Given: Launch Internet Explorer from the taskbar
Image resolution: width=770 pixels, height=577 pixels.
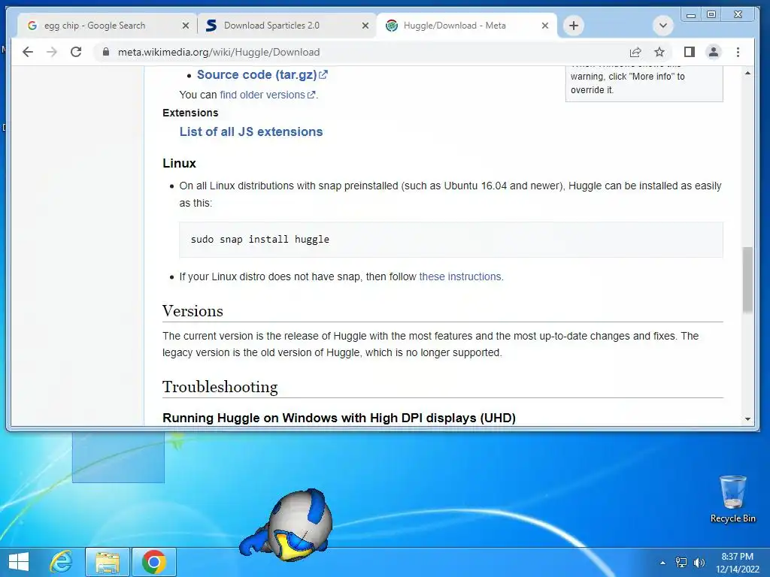Looking at the screenshot, I should pos(62,562).
